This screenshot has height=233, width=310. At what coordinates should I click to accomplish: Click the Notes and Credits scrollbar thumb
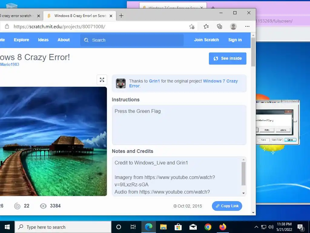[x=244, y=174]
